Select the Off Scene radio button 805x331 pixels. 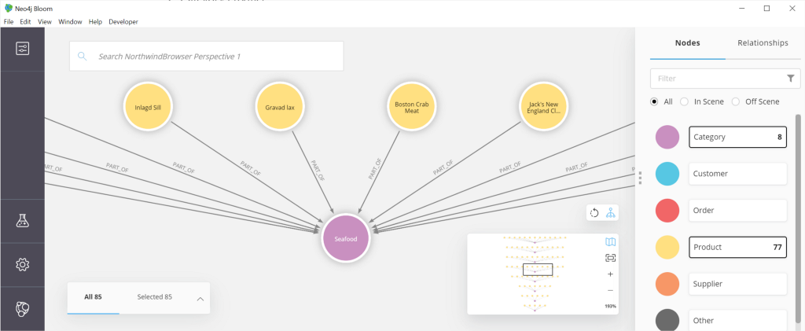(736, 101)
